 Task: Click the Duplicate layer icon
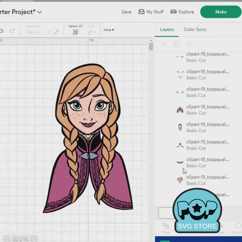pyautogui.click(x=176, y=45)
